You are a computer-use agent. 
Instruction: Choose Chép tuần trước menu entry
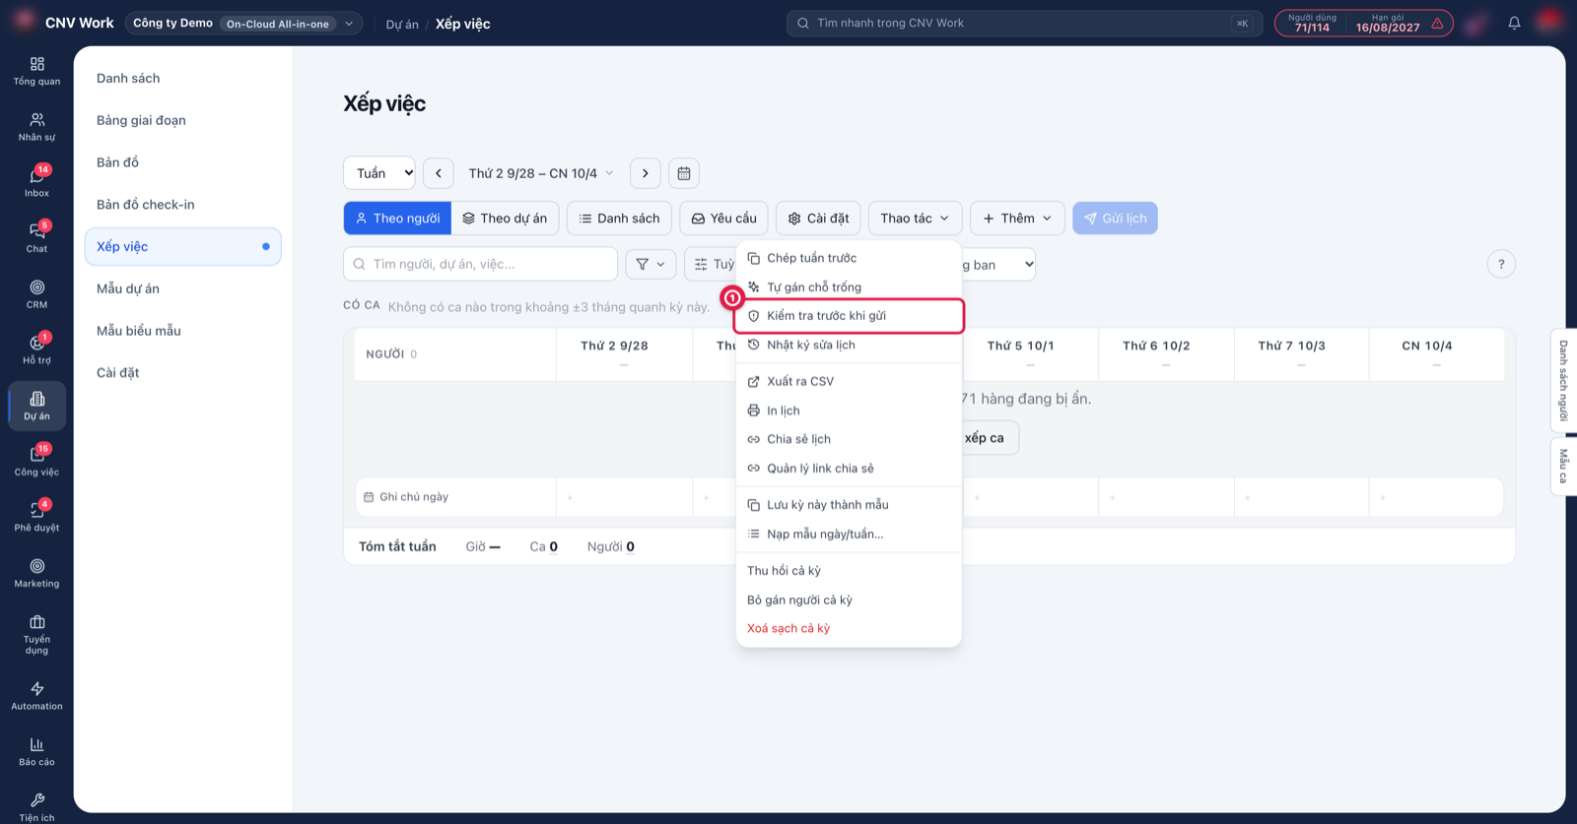pyautogui.click(x=849, y=258)
